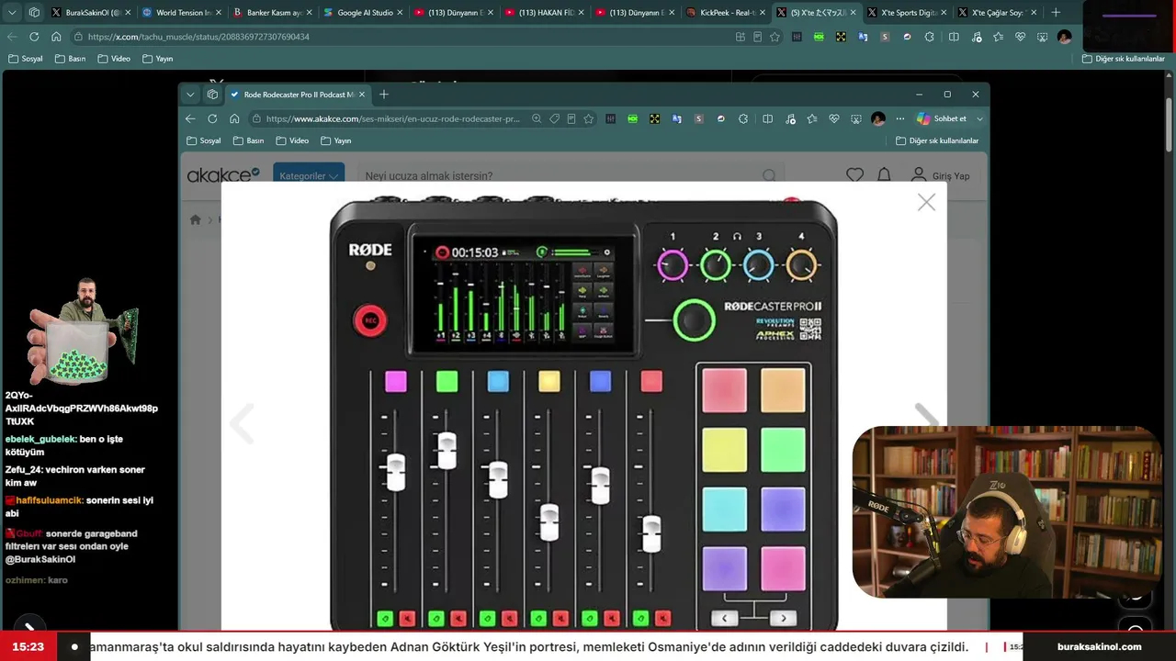1176x661 pixels.
Task: Close the Google AI Studio tab
Action: (400, 13)
